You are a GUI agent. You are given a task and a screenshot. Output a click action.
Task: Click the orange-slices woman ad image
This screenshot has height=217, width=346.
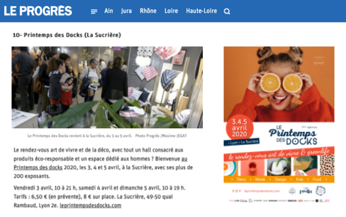pos(279,84)
